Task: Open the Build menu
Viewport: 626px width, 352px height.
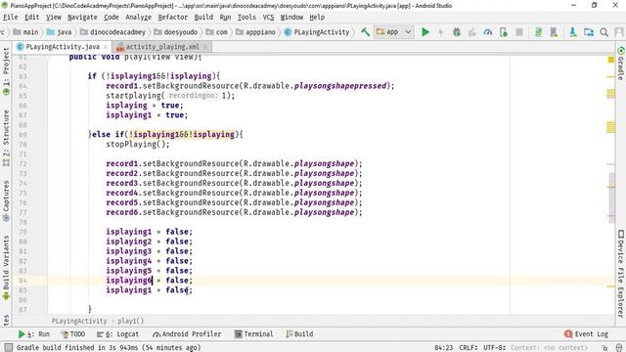Action: (203, 18)
